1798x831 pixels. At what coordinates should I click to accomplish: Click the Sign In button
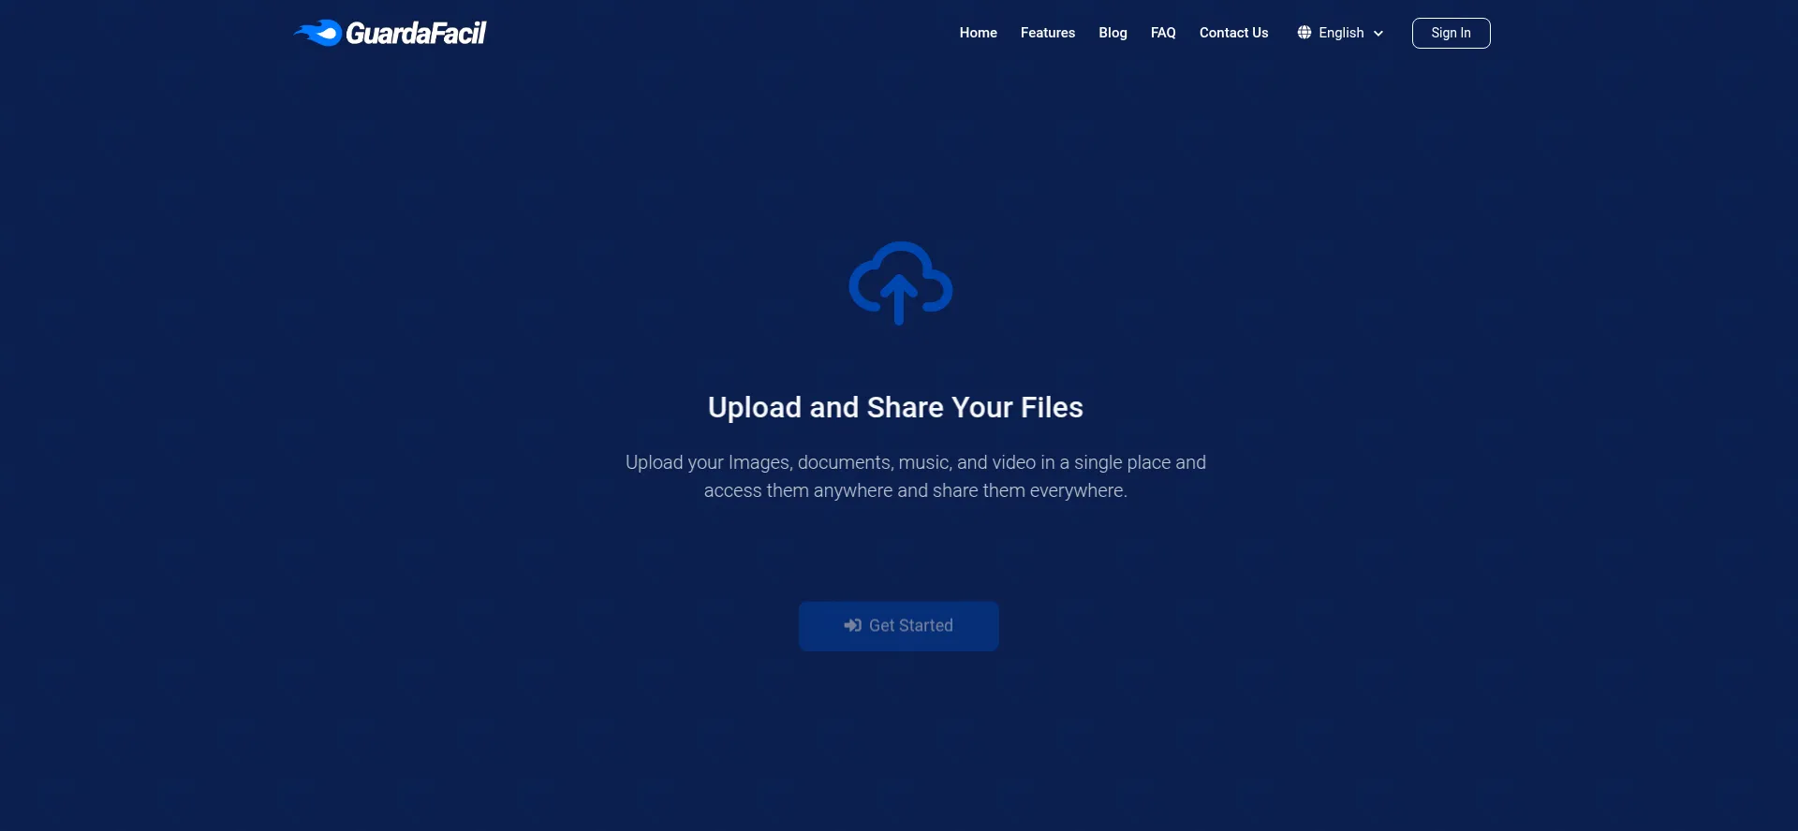(x=1451, y=33)
